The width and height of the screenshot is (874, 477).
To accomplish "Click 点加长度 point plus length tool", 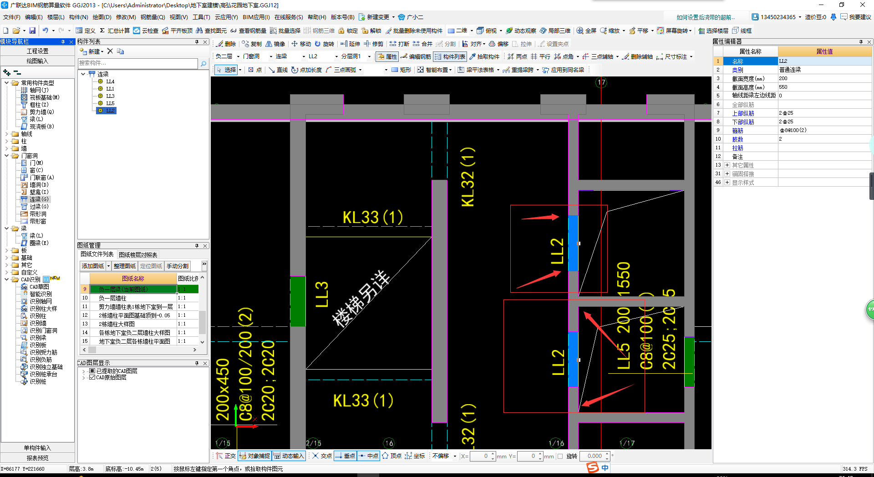I will point(306,70).
